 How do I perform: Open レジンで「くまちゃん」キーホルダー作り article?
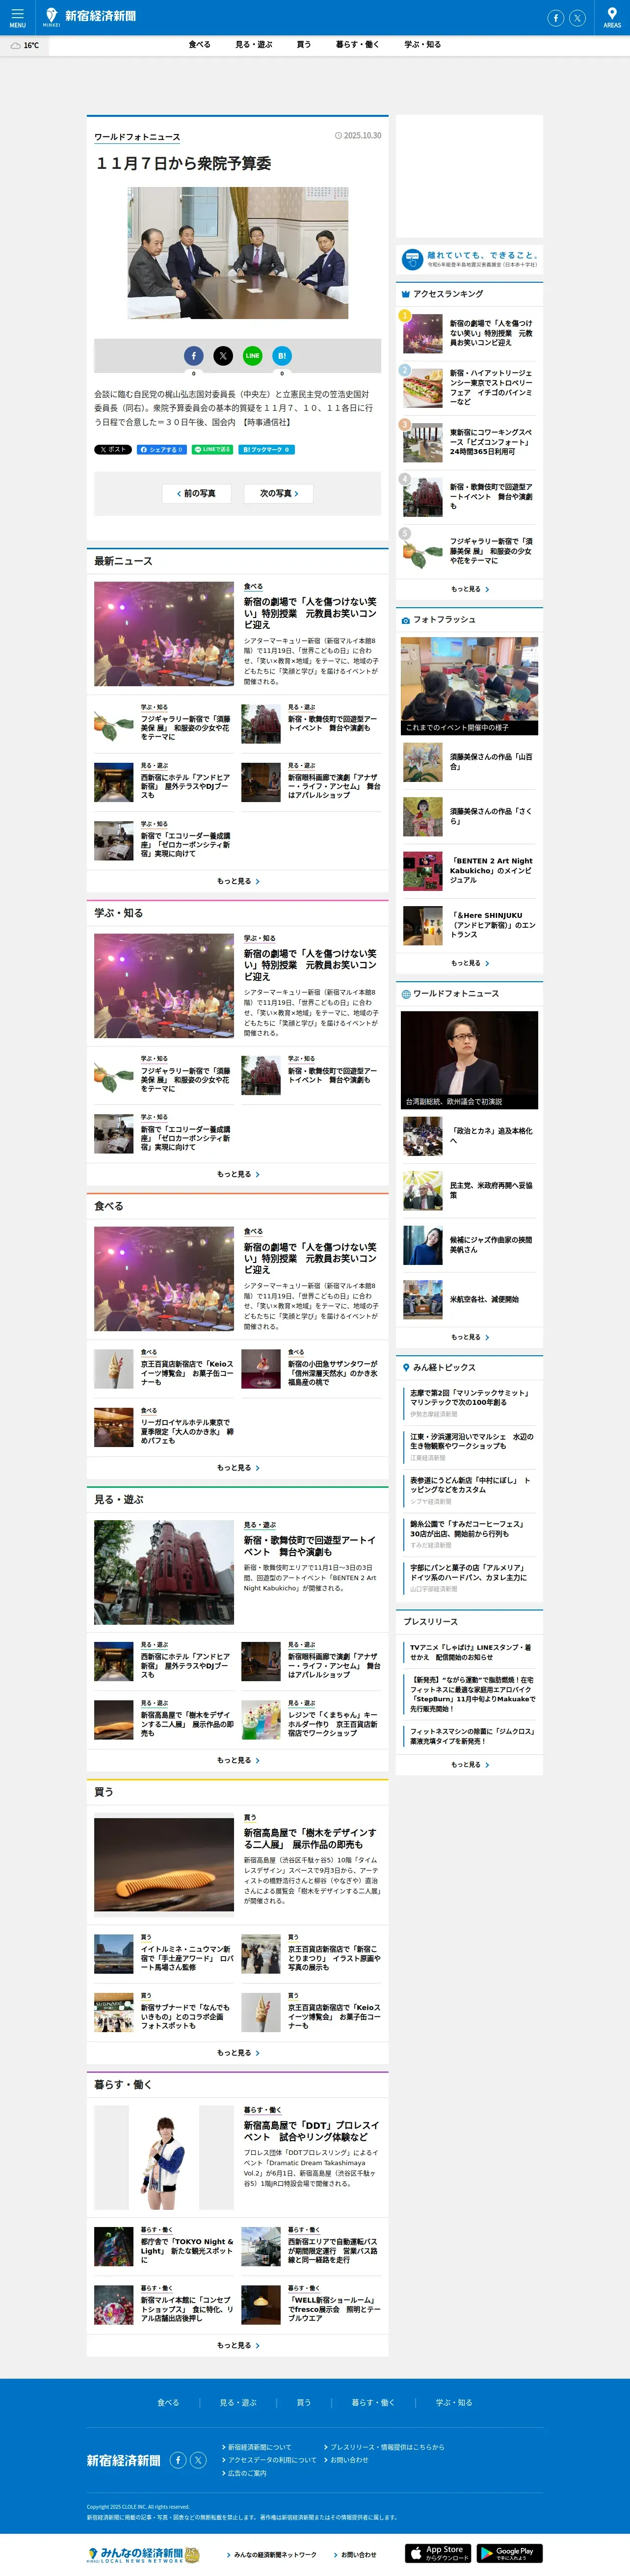[x=334, y=1724]
